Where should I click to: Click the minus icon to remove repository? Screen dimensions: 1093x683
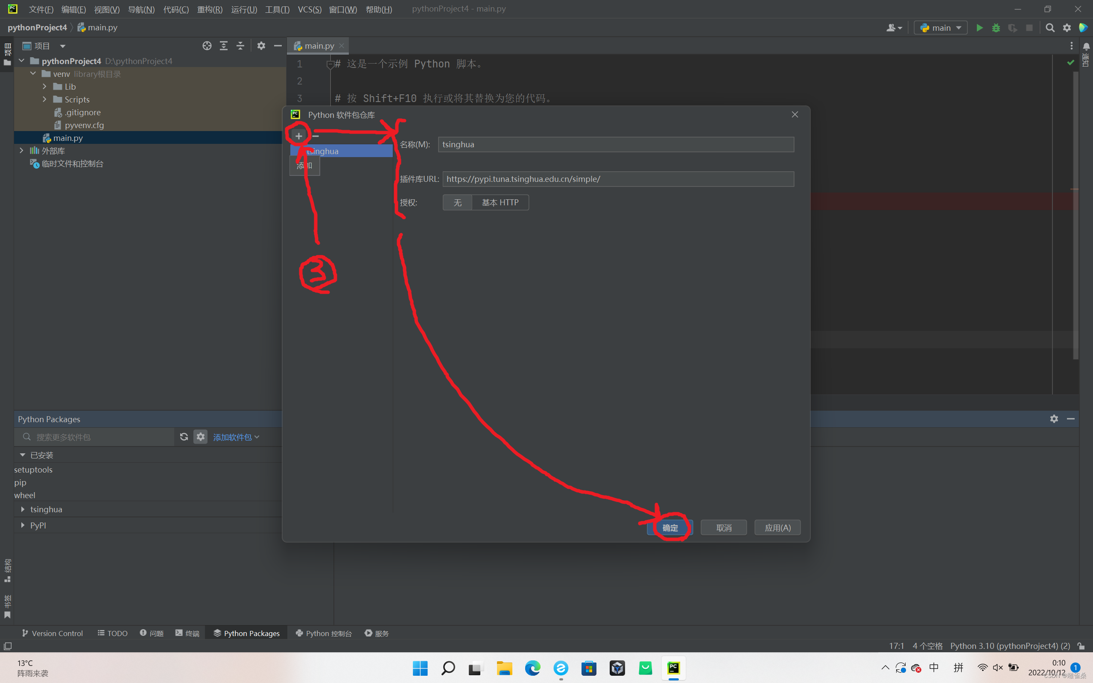pyautogui.click(x=316, y=136)
